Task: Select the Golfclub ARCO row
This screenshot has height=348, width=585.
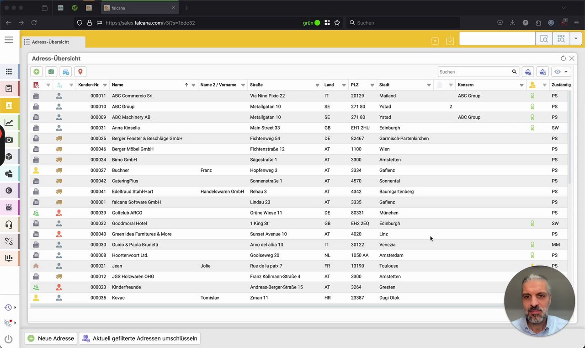Action: [299, 213]
